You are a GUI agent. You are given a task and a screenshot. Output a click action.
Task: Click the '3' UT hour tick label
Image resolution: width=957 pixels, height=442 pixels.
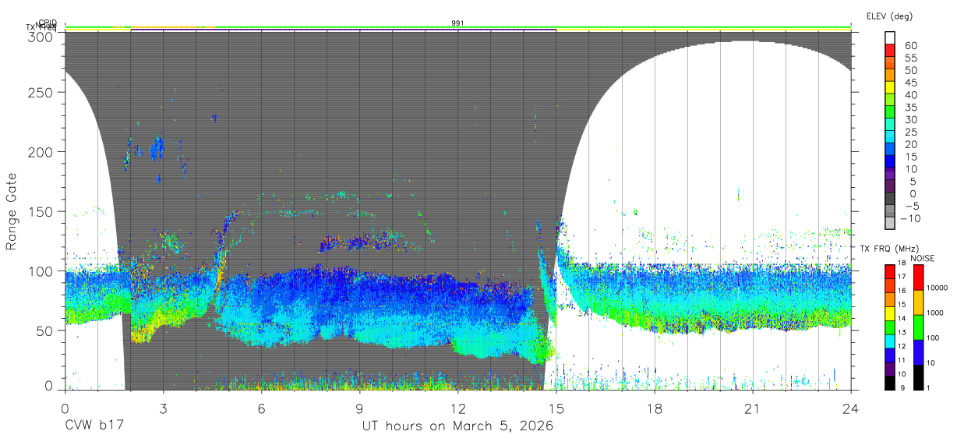click(163, 408)
